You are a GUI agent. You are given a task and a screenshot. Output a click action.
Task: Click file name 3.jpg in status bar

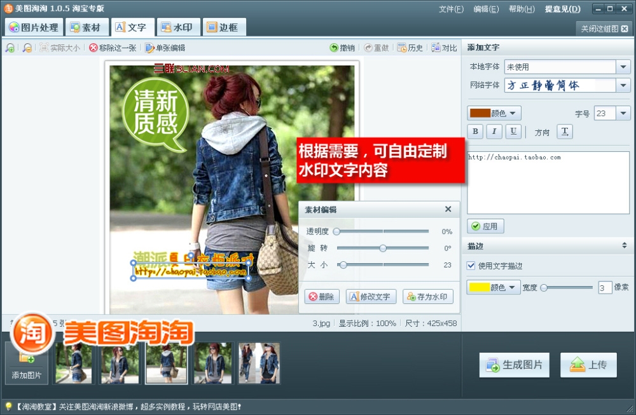(321, 323)
